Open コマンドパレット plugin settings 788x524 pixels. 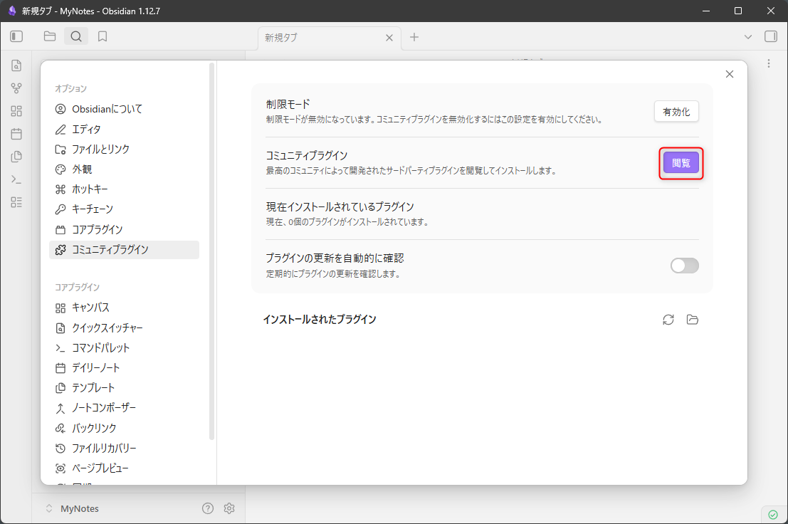coord(124,347)
